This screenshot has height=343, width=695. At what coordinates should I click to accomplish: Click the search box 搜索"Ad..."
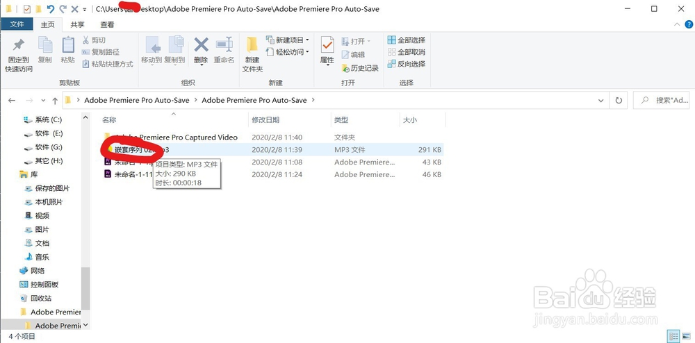point(661,101)
